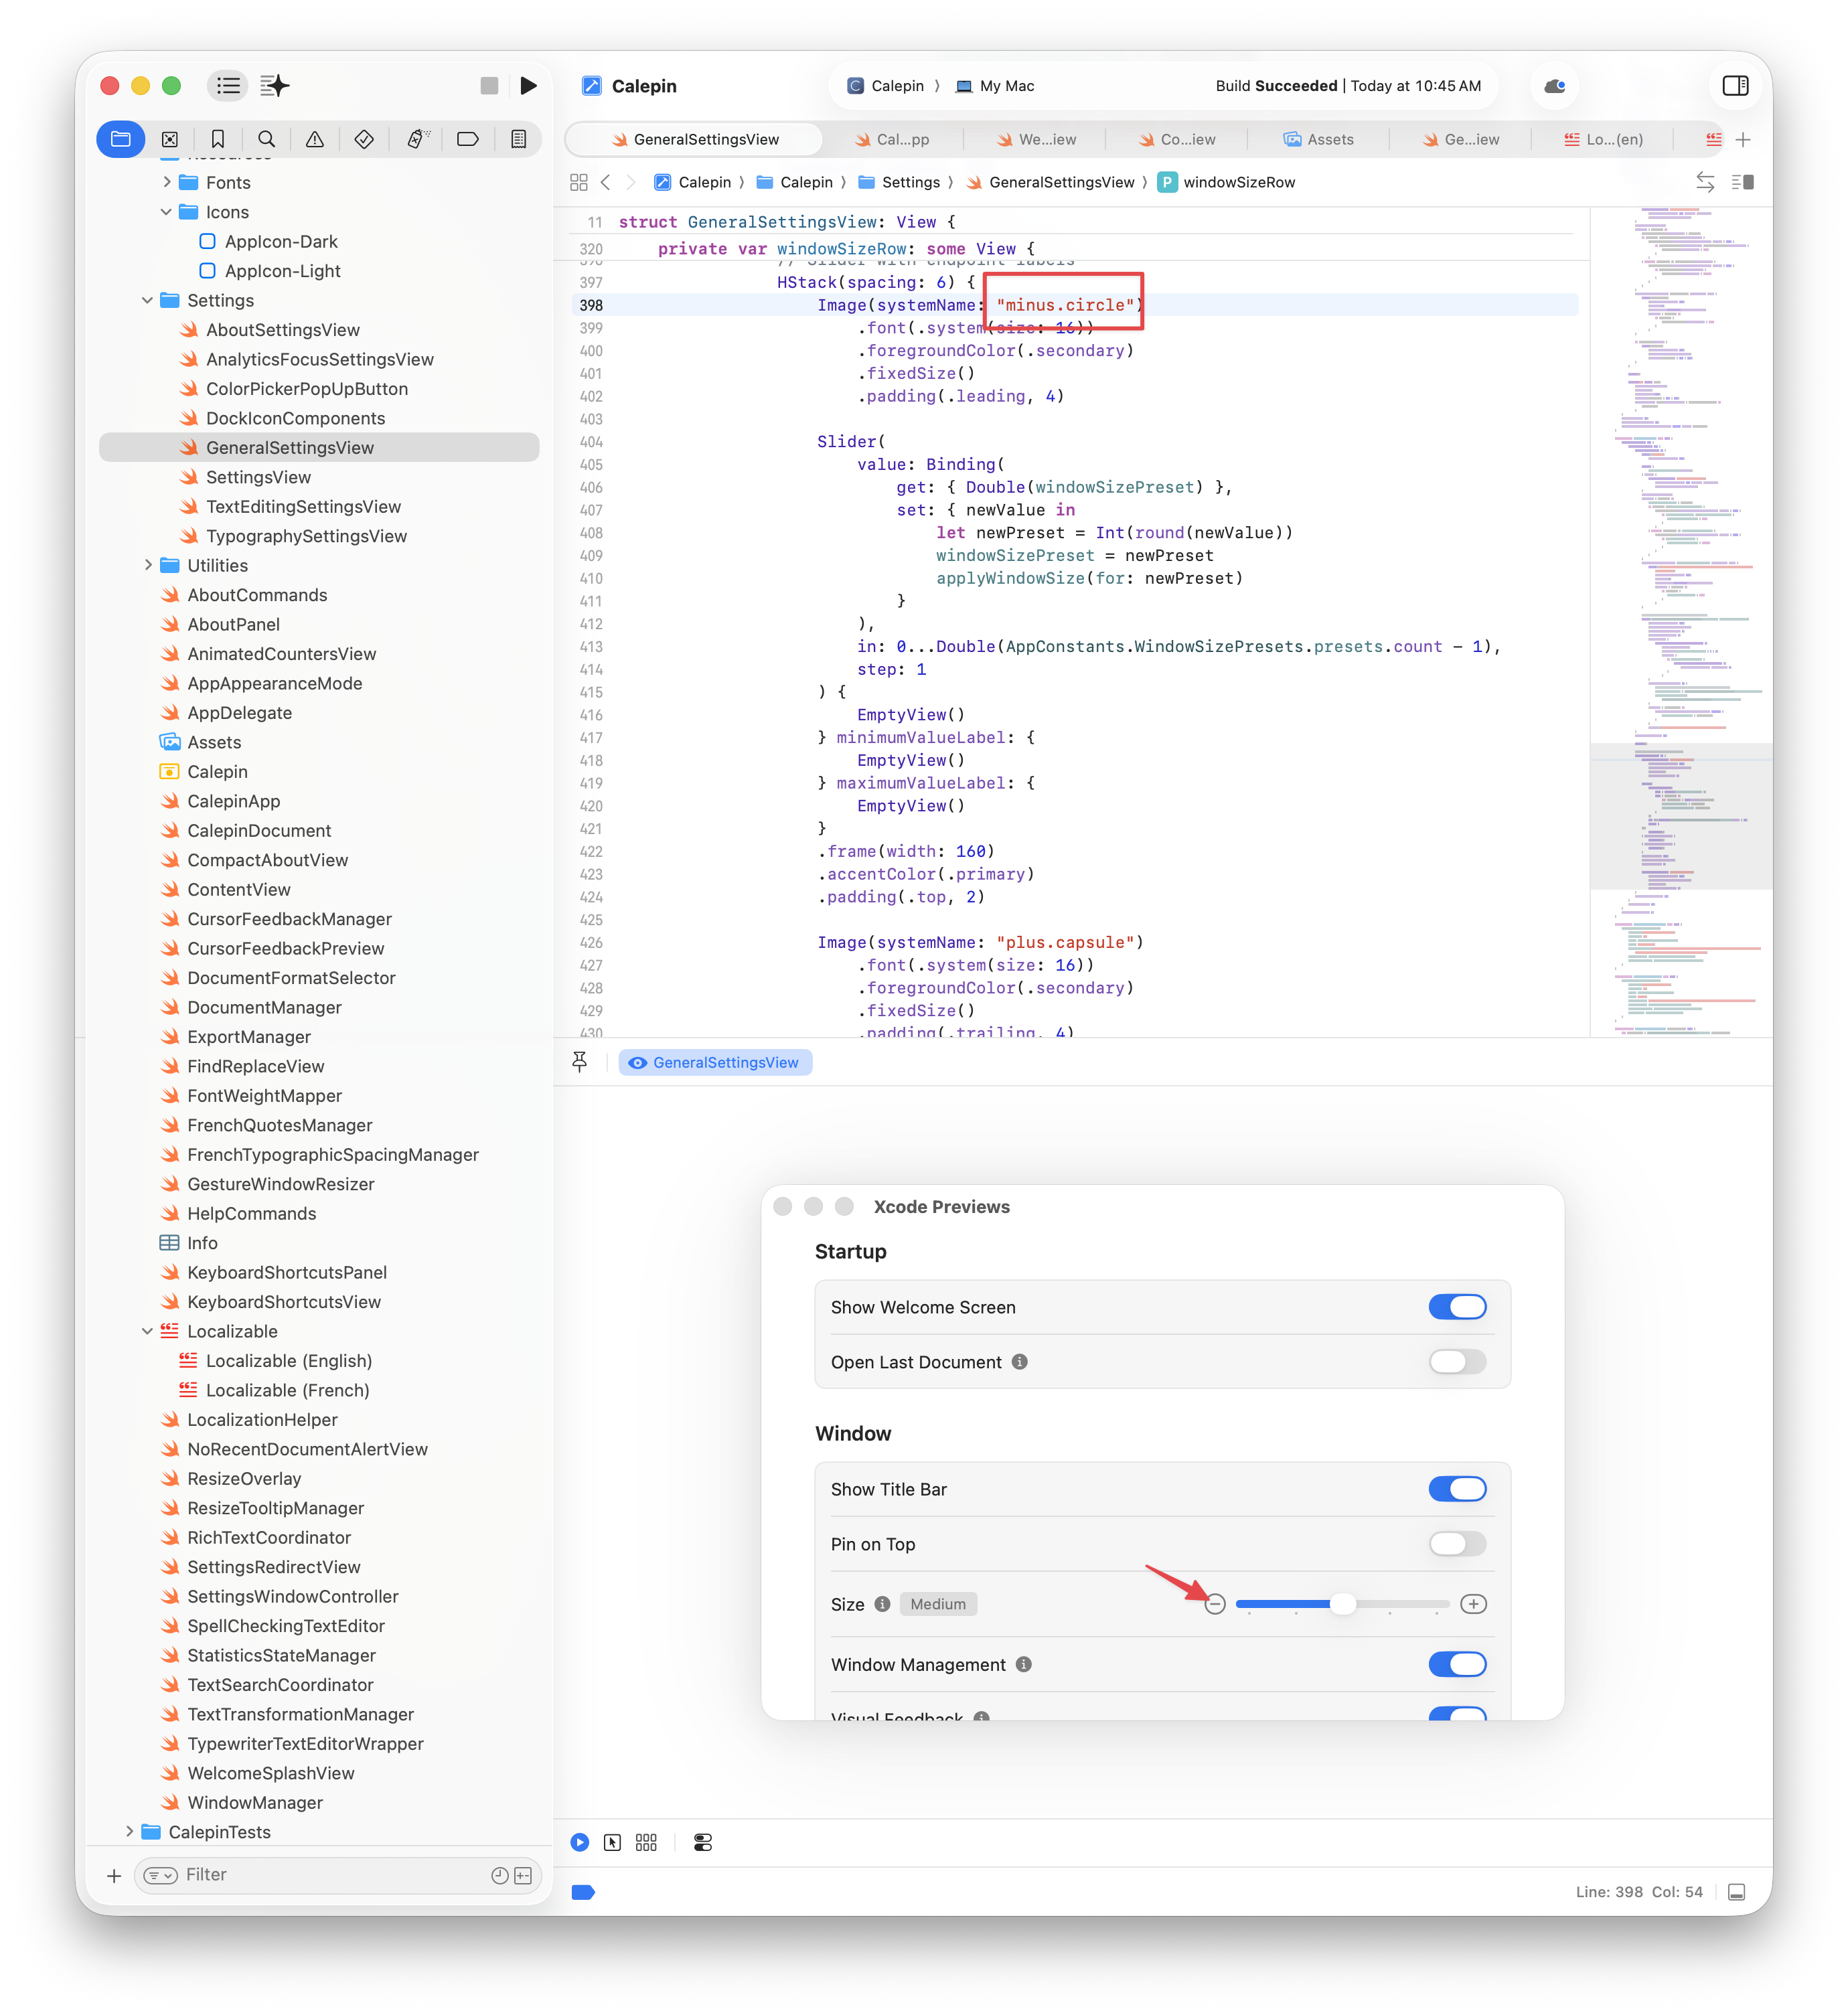
Task: Open the coding assistant sparkle icon
Action: point(275,86)
